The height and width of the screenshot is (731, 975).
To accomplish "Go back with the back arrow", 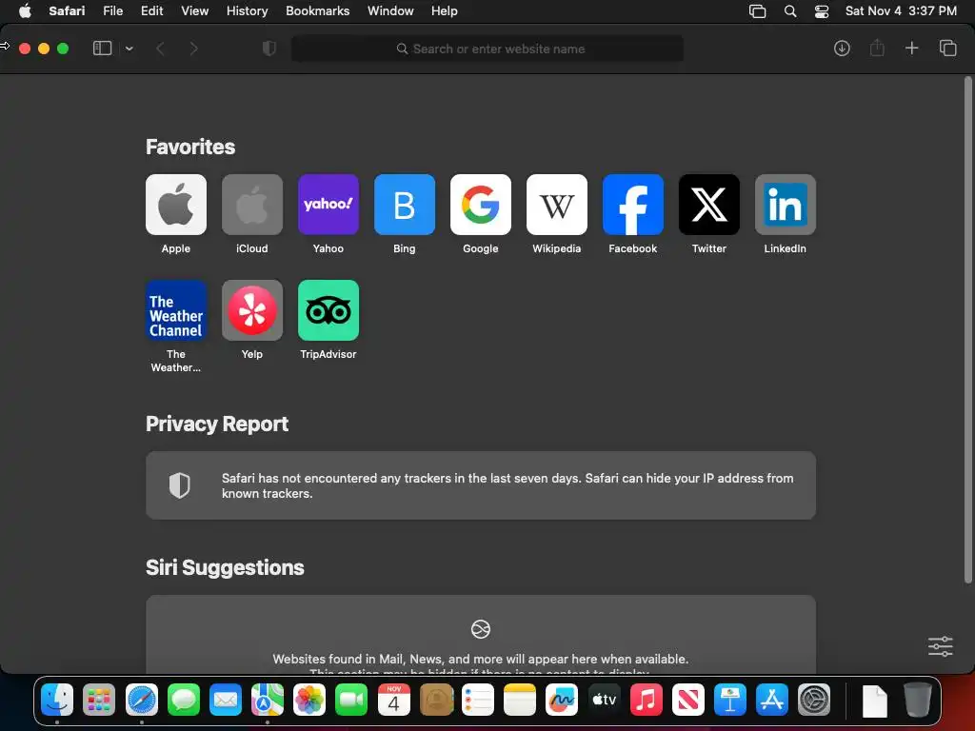I will [160, 49].
